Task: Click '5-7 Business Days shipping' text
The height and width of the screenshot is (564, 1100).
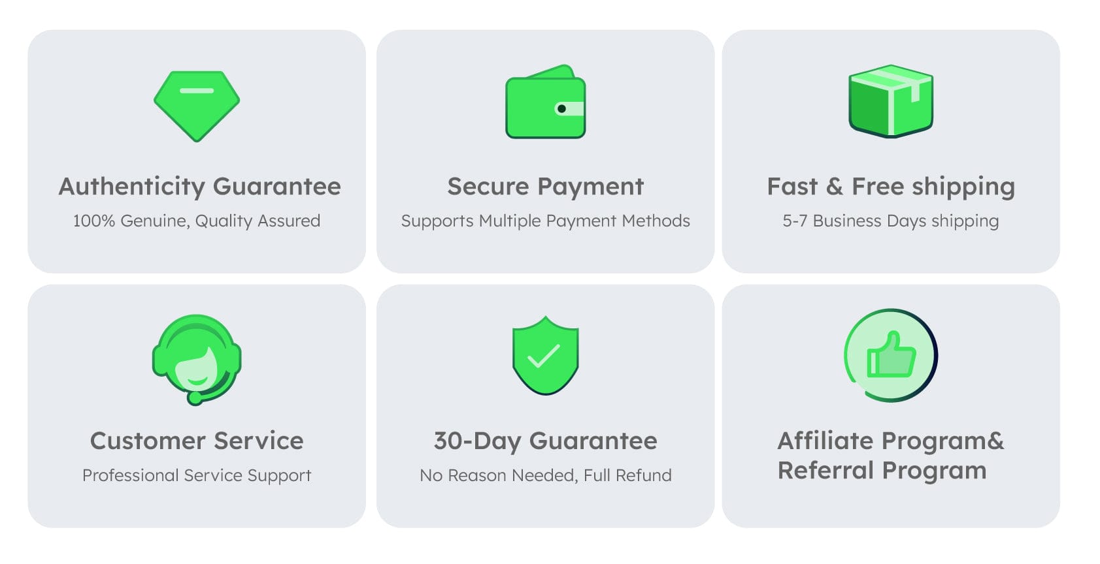Action: click(x=890, y=221)
